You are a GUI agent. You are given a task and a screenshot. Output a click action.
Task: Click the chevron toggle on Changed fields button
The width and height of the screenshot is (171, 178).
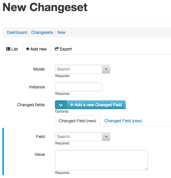61,105
